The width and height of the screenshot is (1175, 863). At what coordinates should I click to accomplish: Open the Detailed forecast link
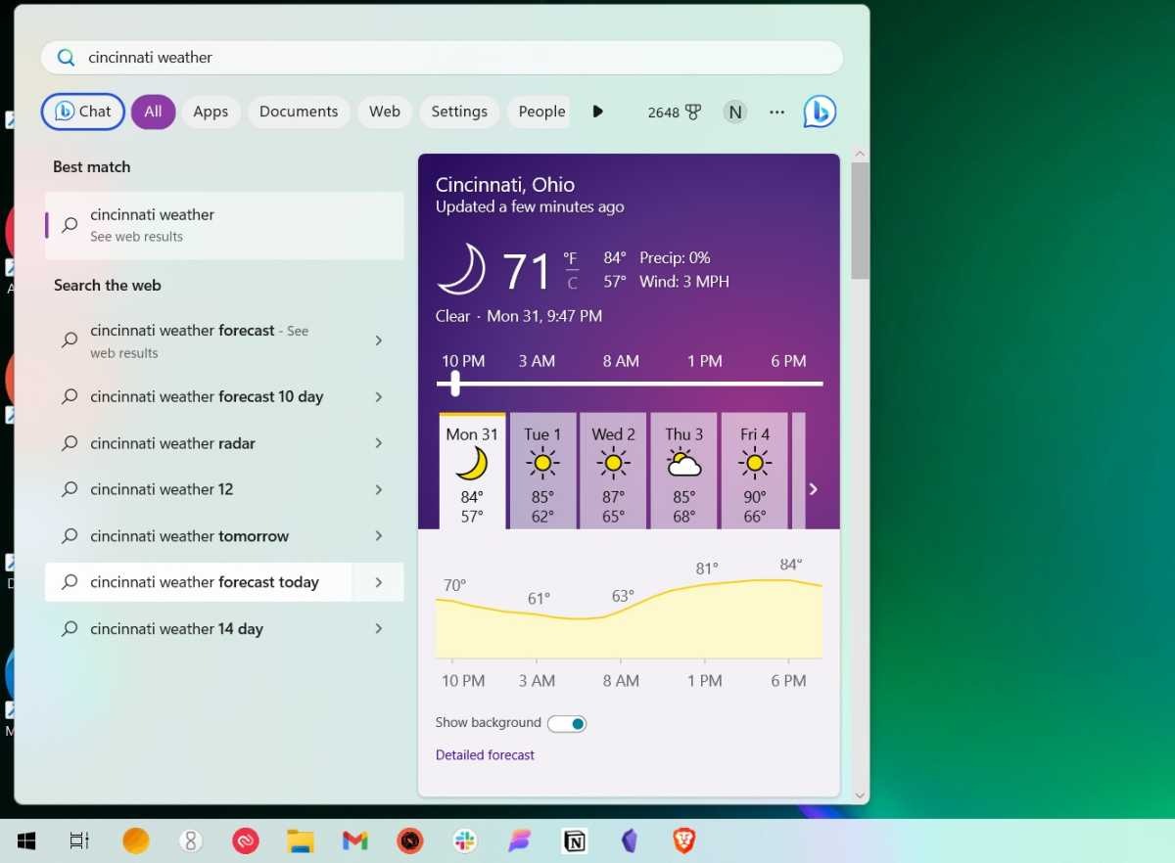point(485,755)
